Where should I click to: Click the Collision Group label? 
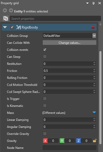coord(18,36)
